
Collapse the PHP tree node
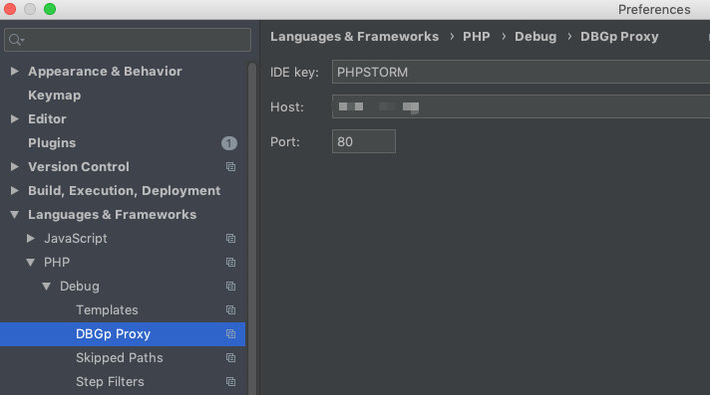(30, 262)
